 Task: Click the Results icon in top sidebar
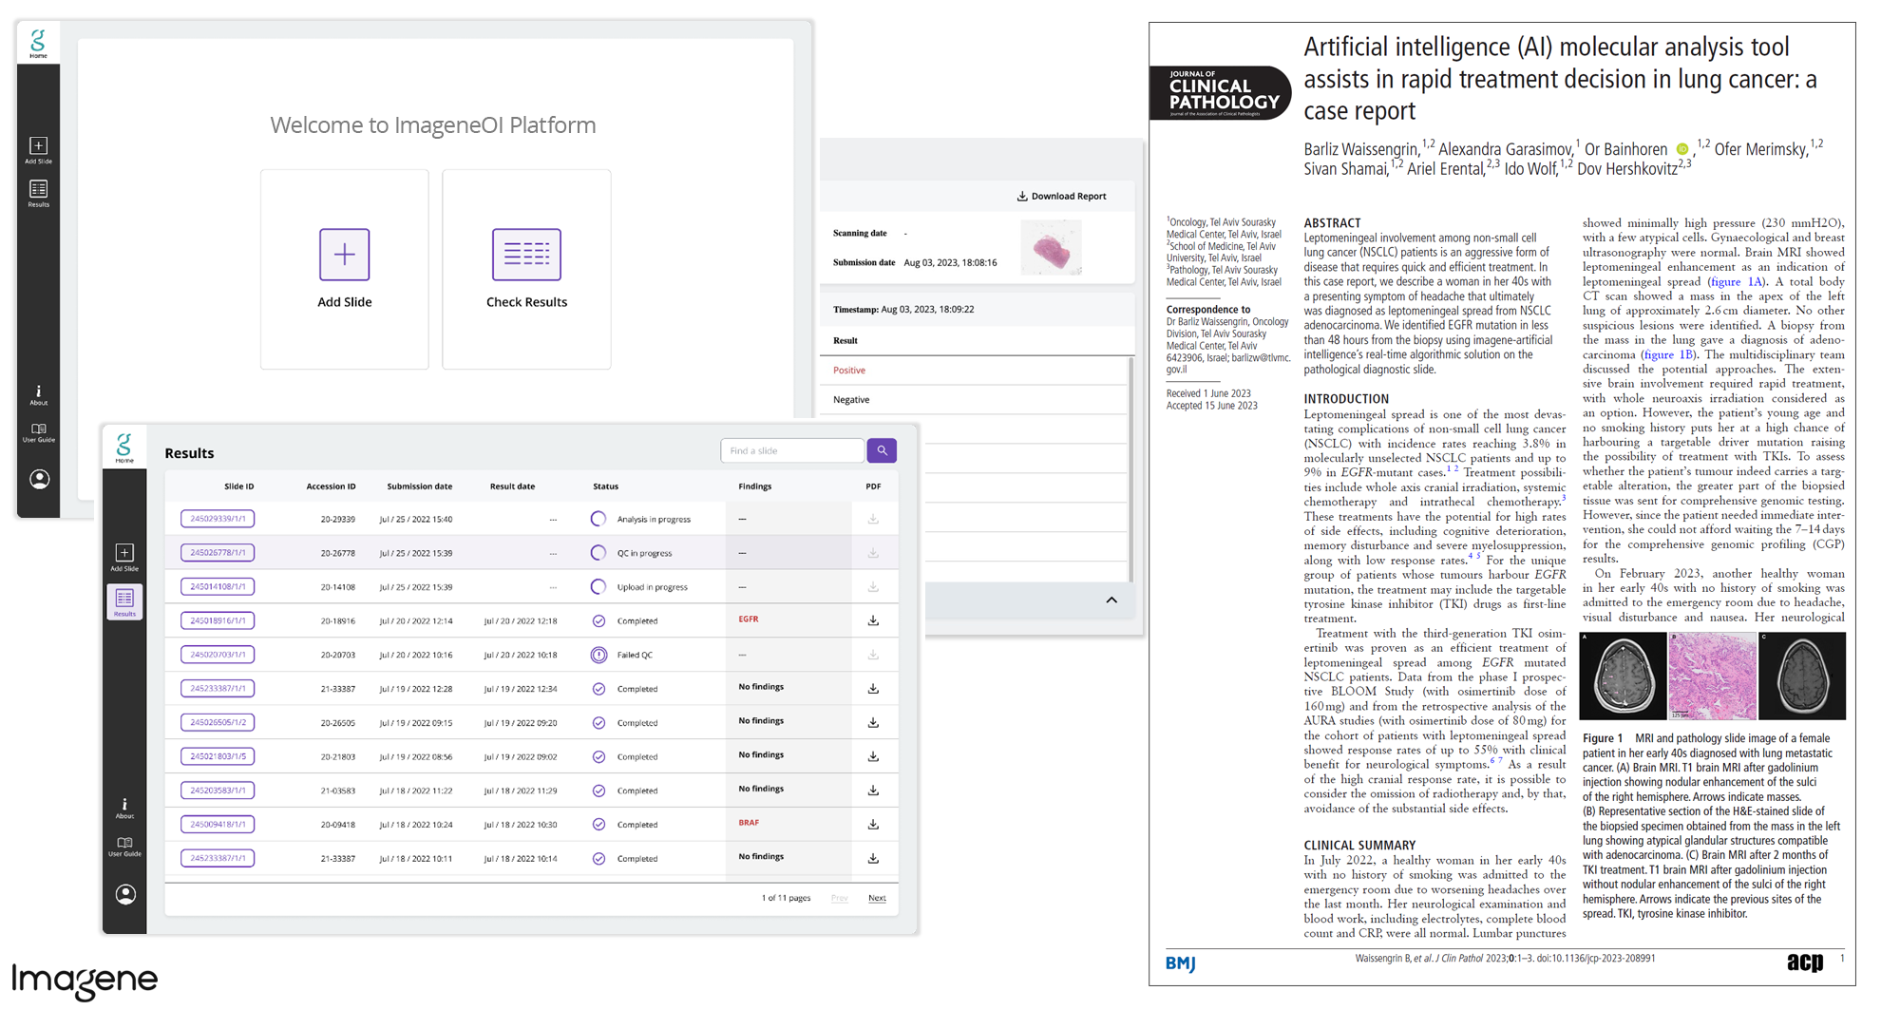click(x=39, y=193)
